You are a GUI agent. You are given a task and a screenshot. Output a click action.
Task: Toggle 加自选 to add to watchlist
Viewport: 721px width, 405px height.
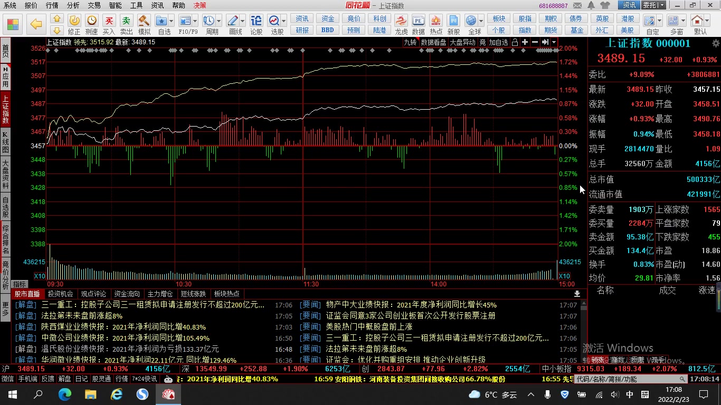[x=498, y=42]
